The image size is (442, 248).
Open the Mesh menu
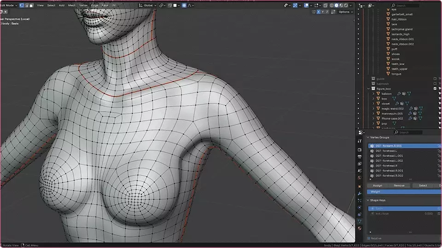[x=72, y=6]
